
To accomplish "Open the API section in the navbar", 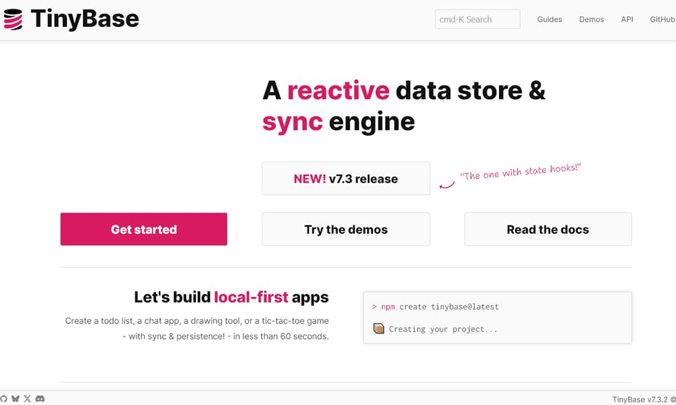I will (627, 19).
